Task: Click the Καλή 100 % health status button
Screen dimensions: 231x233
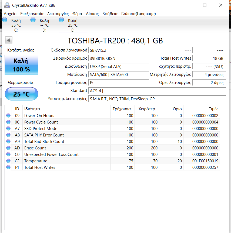Action: (x=22, y=65)
